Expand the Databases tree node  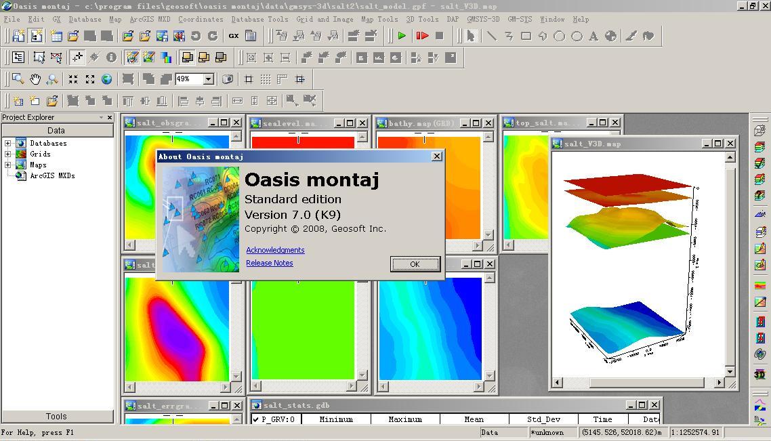(x=7, y=143)
